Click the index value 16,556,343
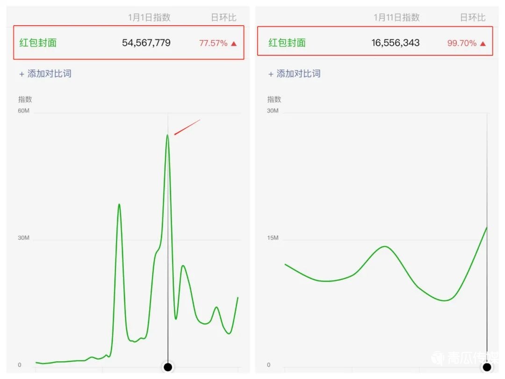 tap(396, 43)
